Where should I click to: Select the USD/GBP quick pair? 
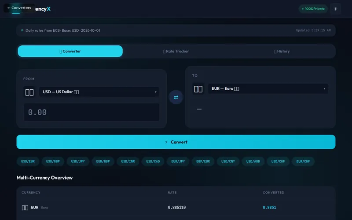[x=53, y=161]
